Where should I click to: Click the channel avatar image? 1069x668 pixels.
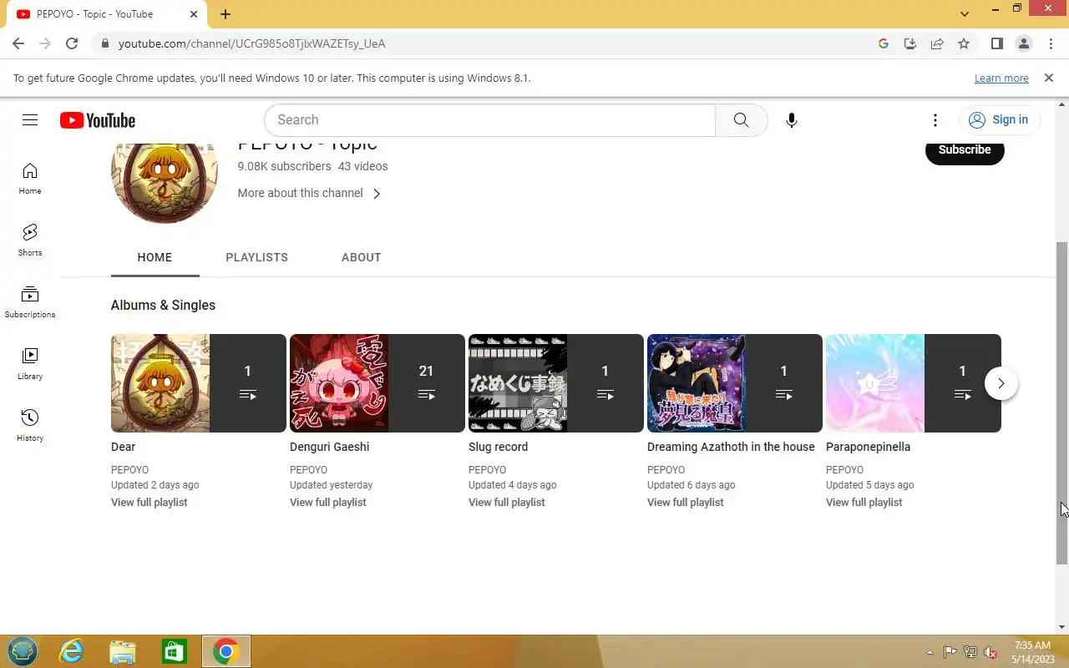coord(165,182)
